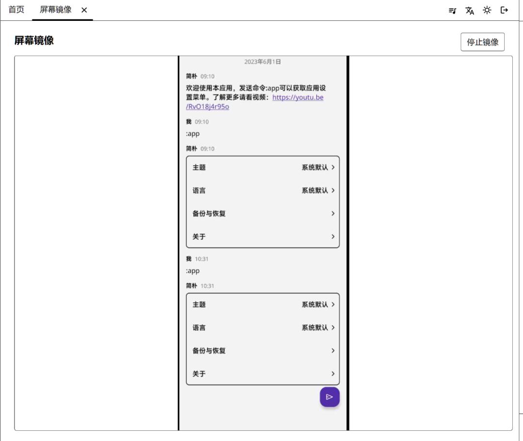This screenshot has height=441, width=523.
Task: Open 备份与恢复 from the second settings menu
Action: (x=263, y=351)
